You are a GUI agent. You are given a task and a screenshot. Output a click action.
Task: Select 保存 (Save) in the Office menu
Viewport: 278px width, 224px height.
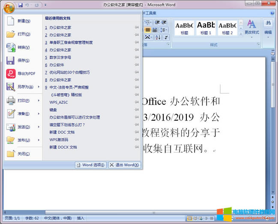click(x=24, y=60)
